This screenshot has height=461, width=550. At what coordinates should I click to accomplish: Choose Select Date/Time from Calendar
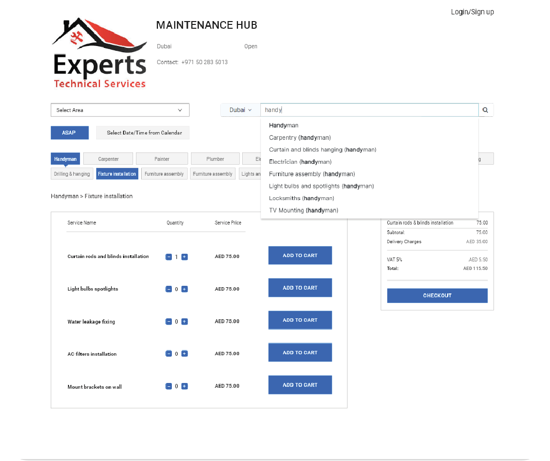tap(143, 133)
